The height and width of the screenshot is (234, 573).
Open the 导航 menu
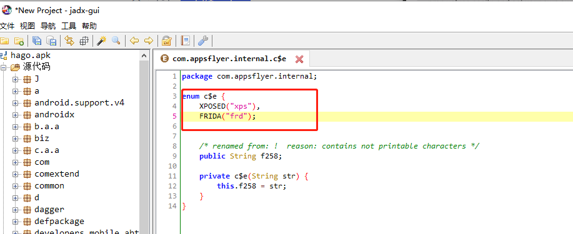[x=48, y=26]
